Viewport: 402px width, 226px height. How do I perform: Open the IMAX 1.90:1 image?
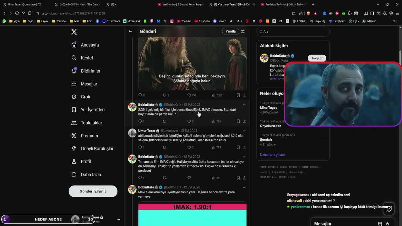tap(192, 214)
